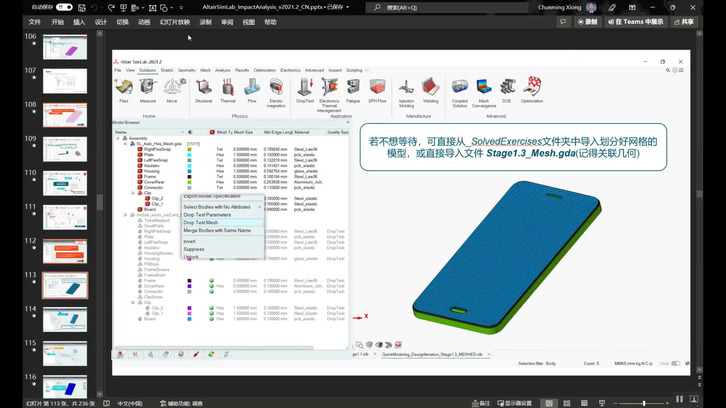Toggle the Units switch in status bar

click(675, 363)
